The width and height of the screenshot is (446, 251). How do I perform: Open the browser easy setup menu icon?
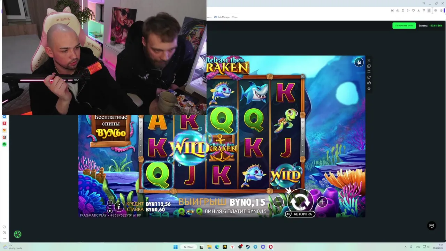coord(424,10)
